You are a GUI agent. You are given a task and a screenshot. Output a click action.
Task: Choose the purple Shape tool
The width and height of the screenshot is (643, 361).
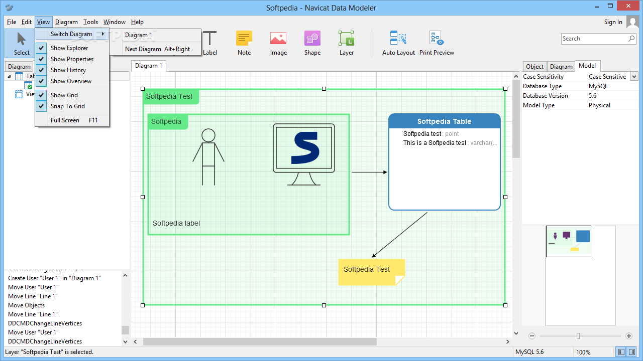312,43
